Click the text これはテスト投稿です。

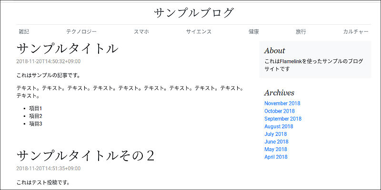click(x=43, y=182)
